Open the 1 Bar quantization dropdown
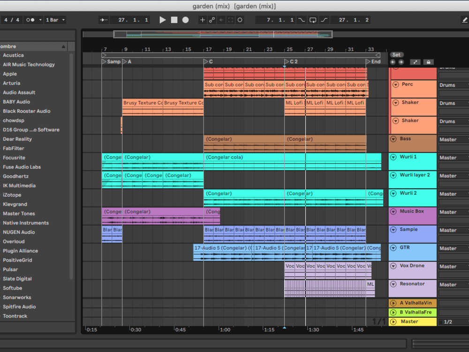The height and width of the screenshot is (352, 469). [55, 20]
